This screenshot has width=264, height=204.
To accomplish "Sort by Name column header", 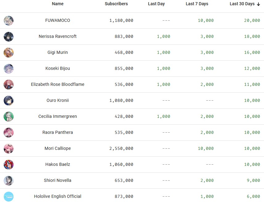I will click(58, 4).
